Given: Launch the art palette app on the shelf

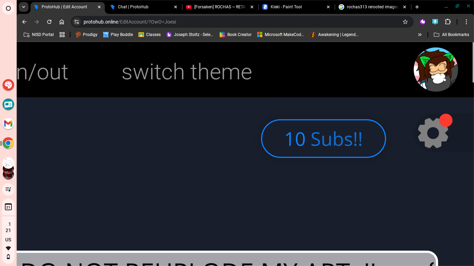Looking at the screenshot, I should tap(8, 85).
